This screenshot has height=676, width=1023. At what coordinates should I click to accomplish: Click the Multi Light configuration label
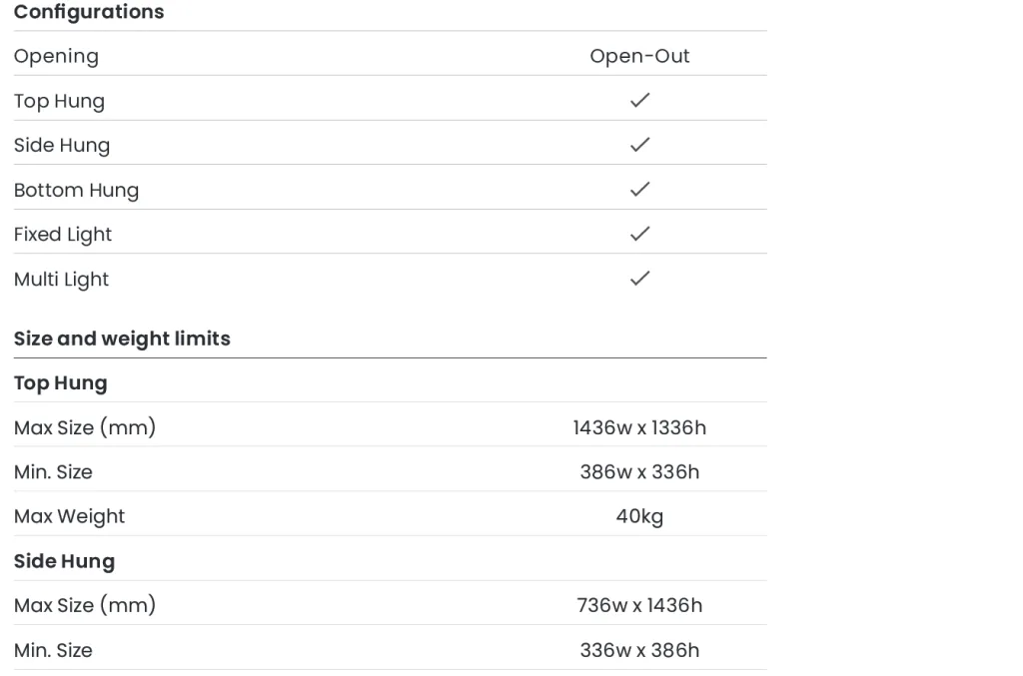61,280
